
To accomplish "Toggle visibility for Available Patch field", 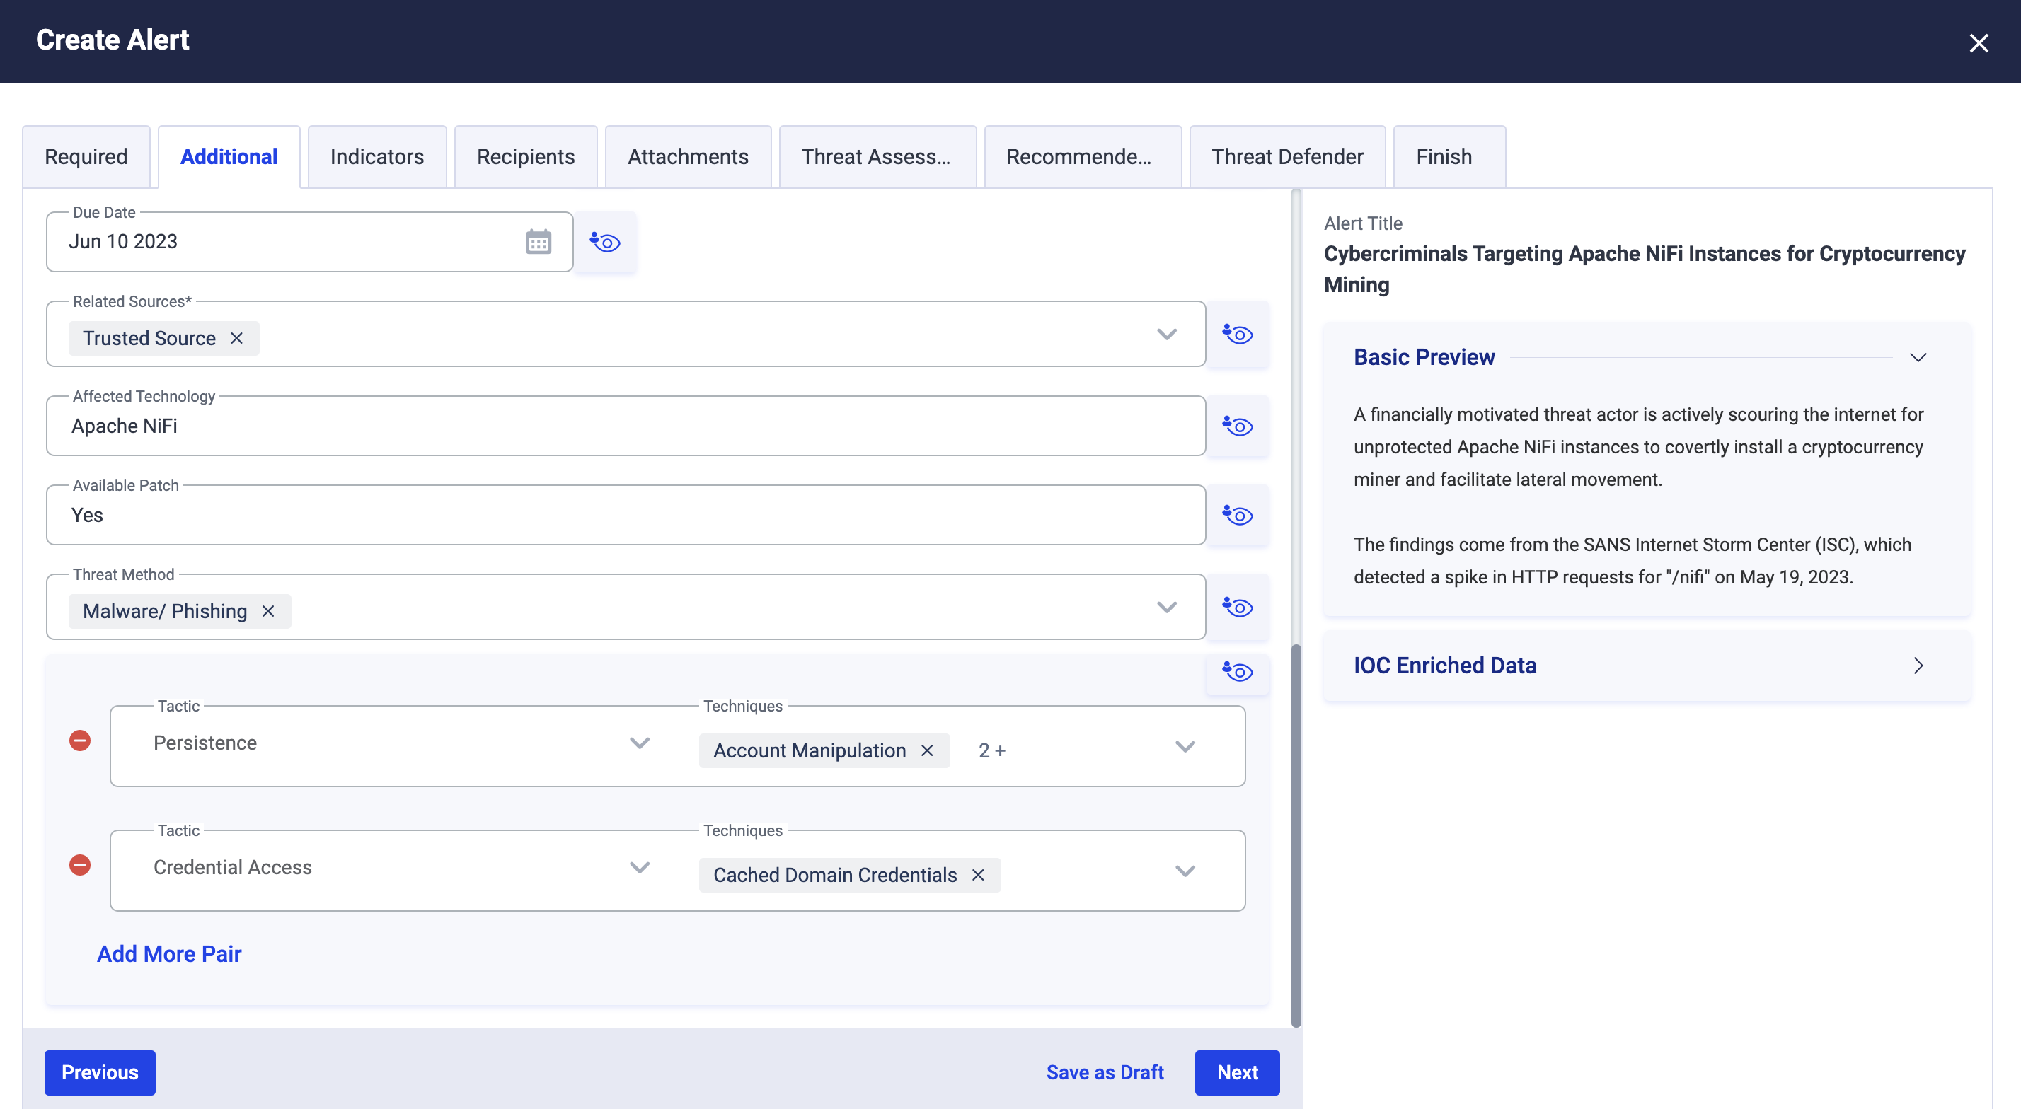I will 1237,516.
